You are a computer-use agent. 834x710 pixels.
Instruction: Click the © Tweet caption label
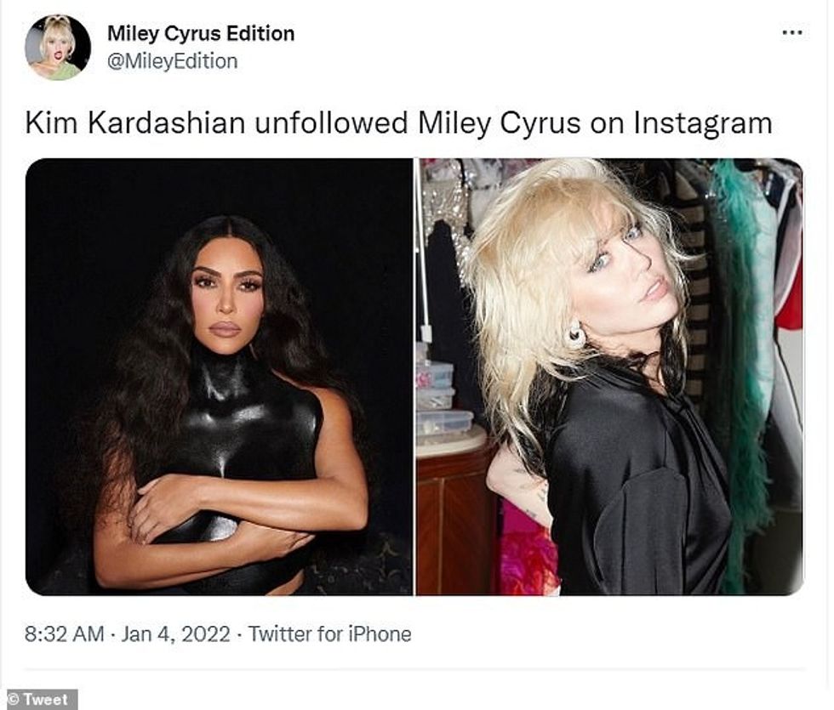point(38,699)
